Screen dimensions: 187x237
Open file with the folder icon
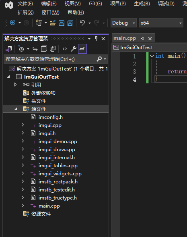(53, 23)
